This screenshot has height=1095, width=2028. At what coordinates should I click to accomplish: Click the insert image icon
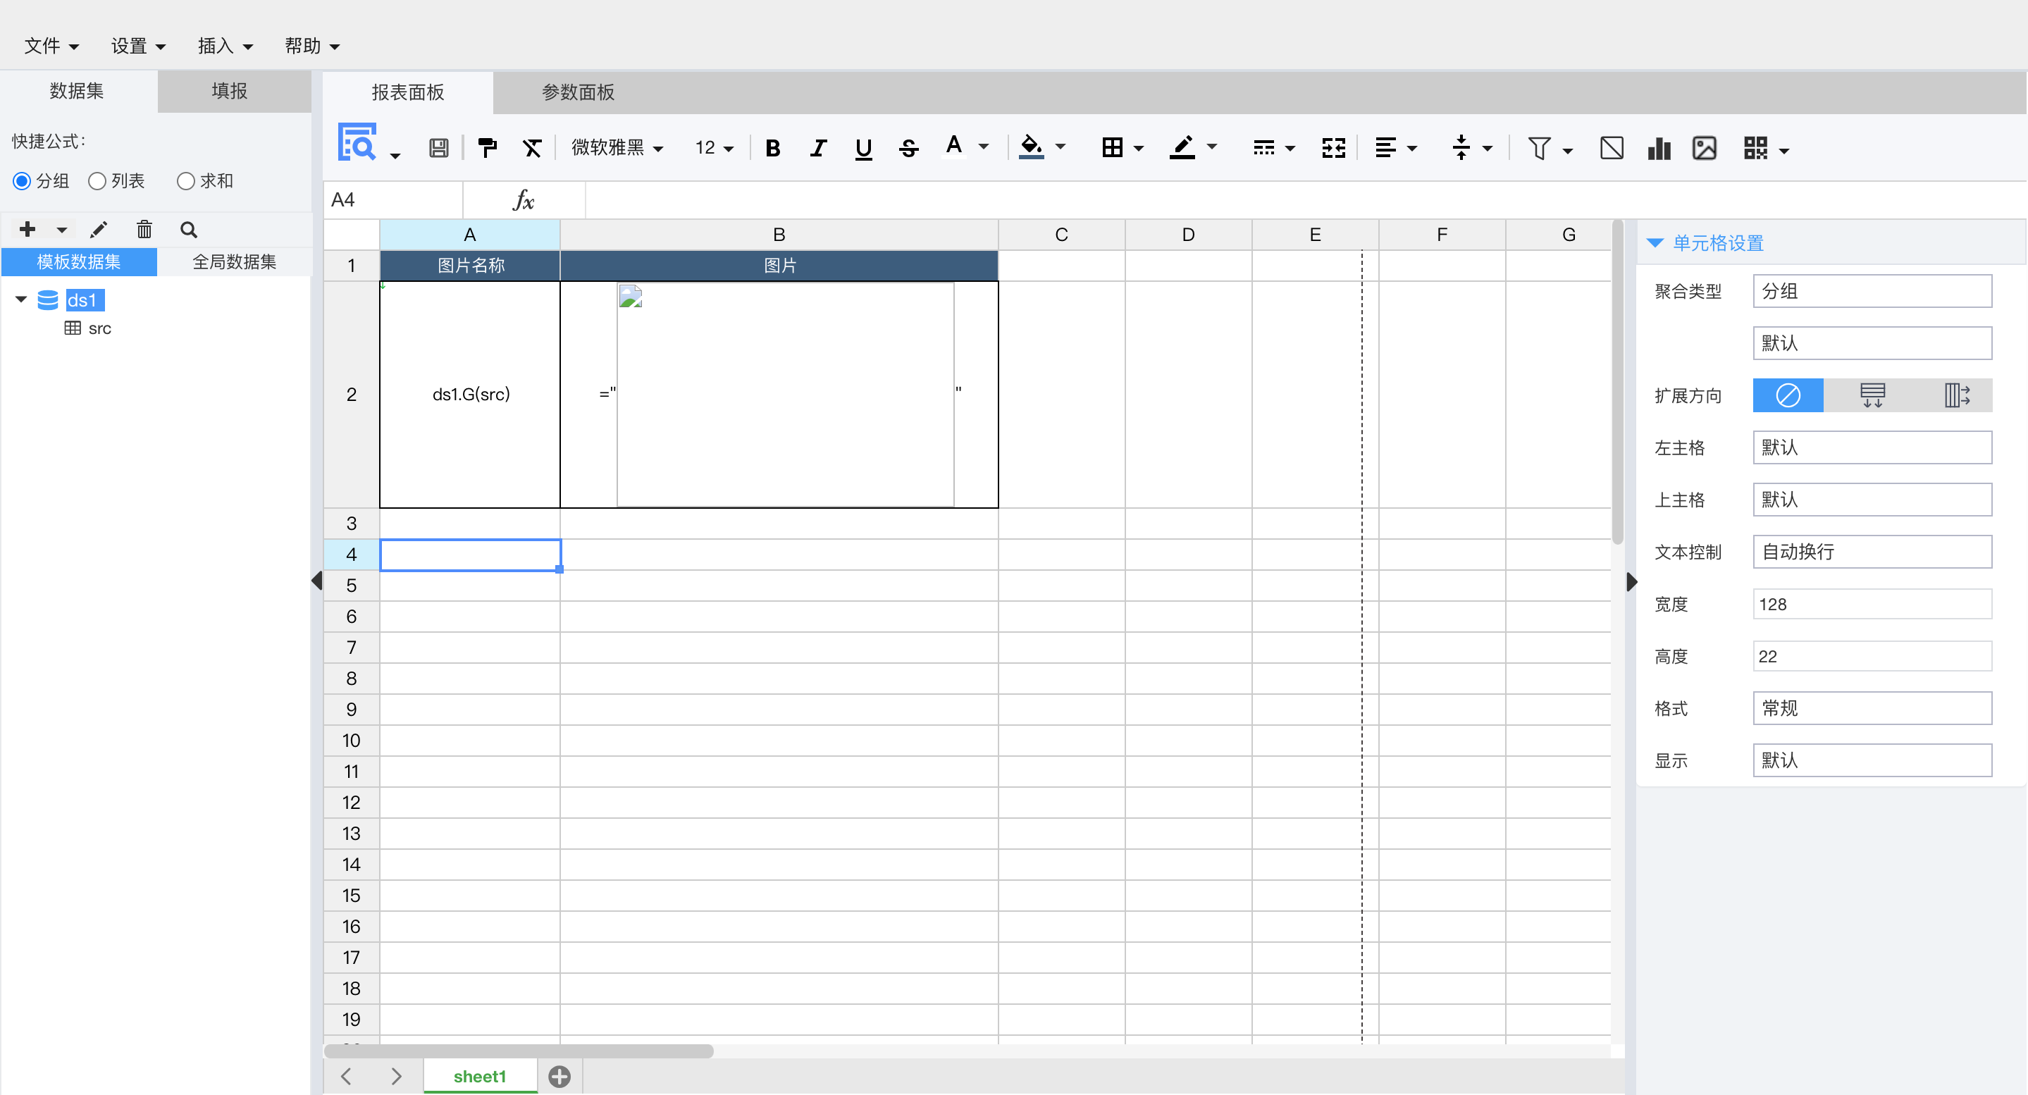coord(1704,148)
